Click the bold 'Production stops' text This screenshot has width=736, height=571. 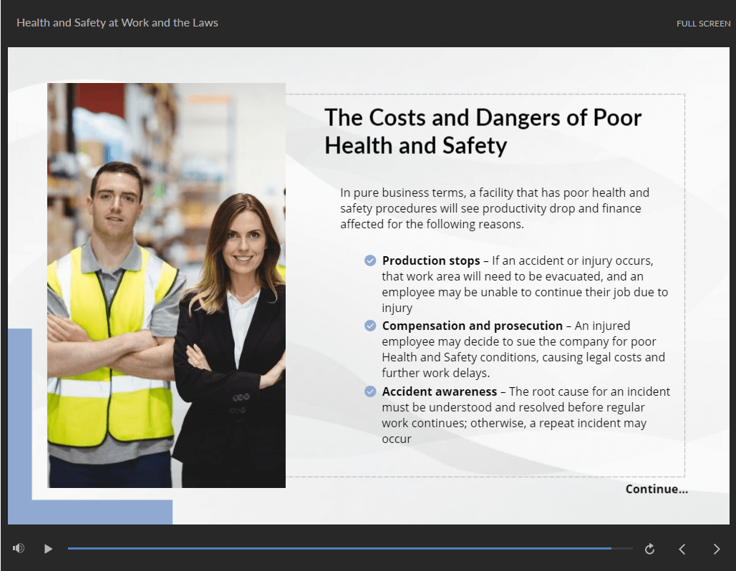(x=431, y=260)
